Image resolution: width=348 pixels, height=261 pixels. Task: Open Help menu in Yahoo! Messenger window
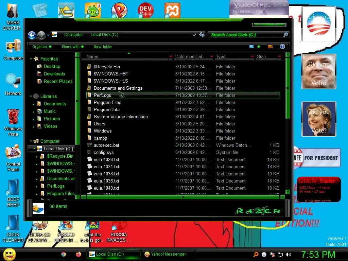(259, 11)
